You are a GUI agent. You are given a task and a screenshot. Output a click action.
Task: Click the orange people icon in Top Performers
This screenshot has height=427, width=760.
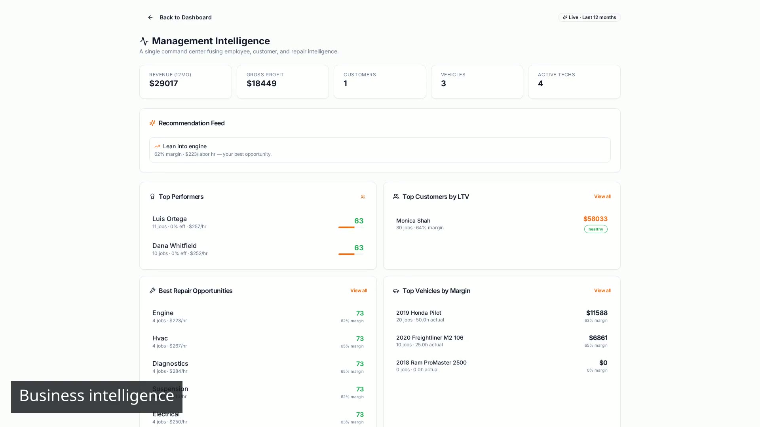(363, 197)
